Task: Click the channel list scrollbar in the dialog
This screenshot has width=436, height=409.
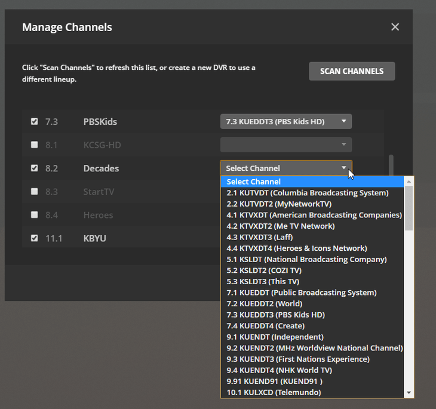Action: point(391,165)
